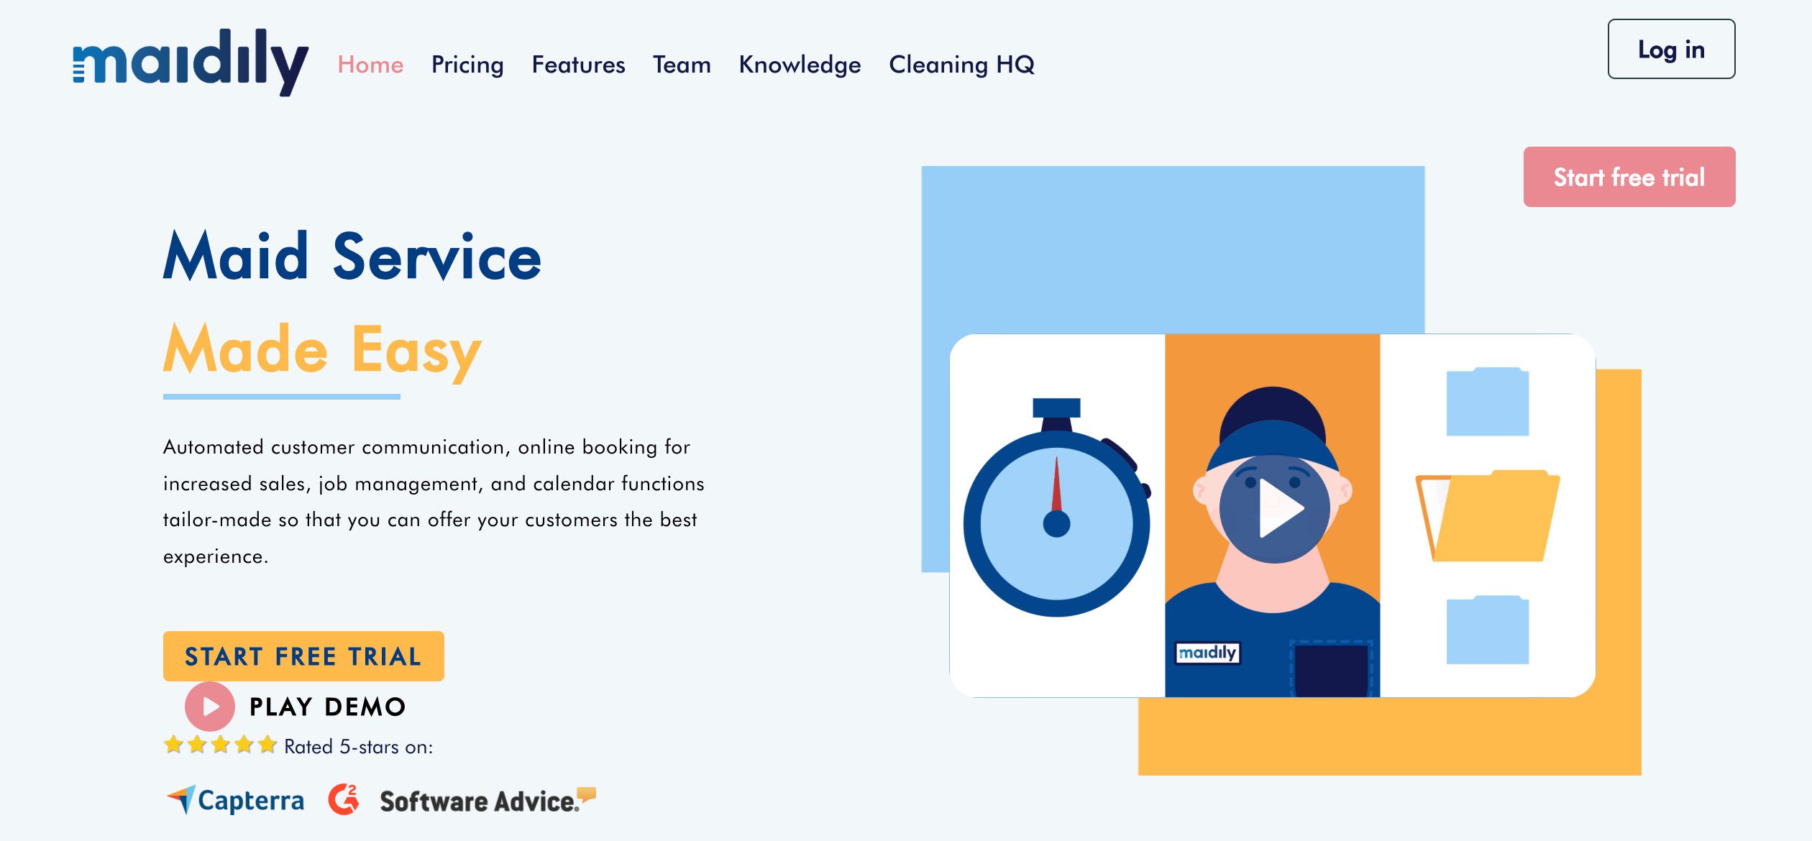
Task: Click the maidily logo
Action: [x=191, y=63]
